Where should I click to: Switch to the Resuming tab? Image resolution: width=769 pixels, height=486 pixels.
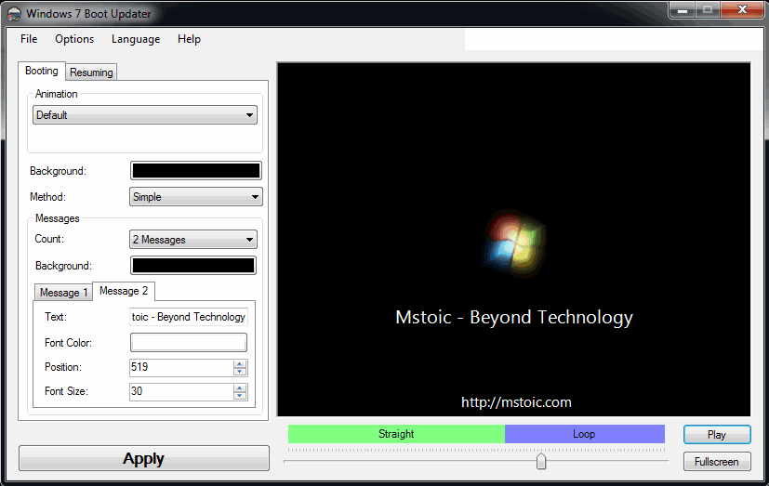pyautogui.click(x=91, y=72)
